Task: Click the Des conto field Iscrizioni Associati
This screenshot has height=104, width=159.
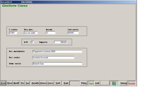Action: coord(53,58)
